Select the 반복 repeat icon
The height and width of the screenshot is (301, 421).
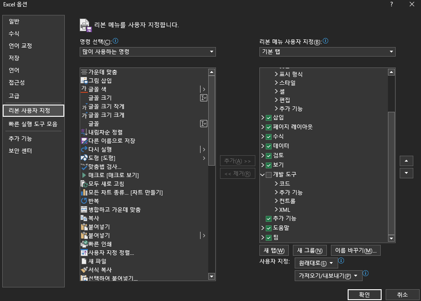[x=84, y=201]
